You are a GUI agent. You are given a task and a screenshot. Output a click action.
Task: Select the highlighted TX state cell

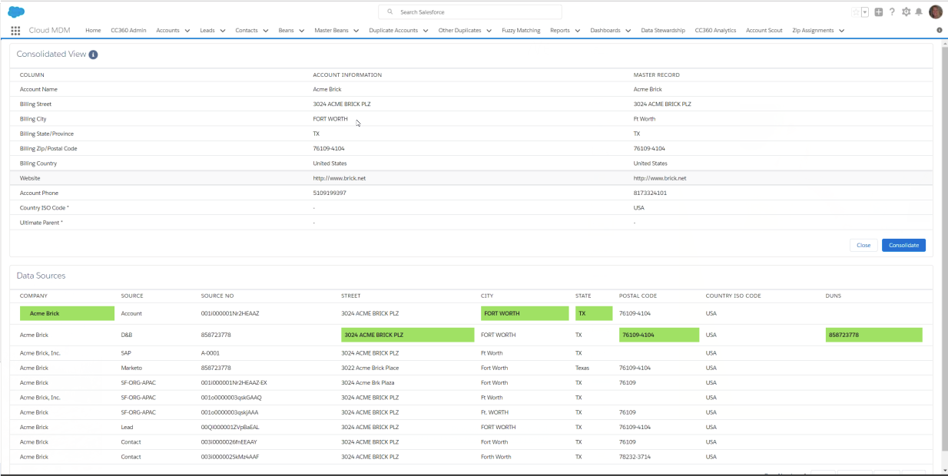point(594,313)
